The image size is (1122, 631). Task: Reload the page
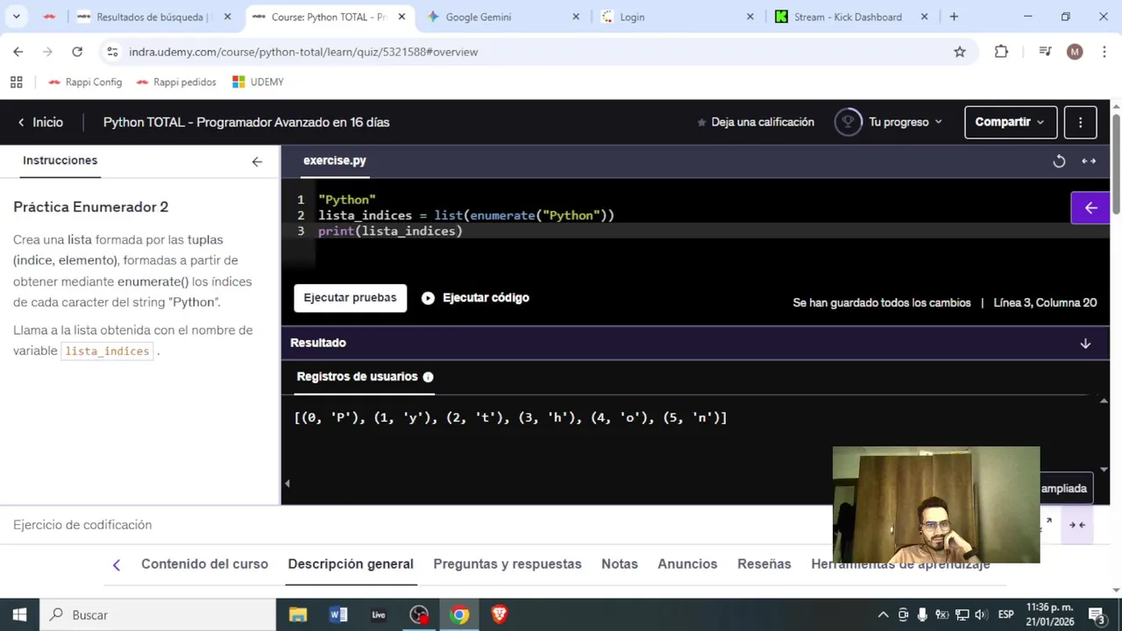click(77, 52)
